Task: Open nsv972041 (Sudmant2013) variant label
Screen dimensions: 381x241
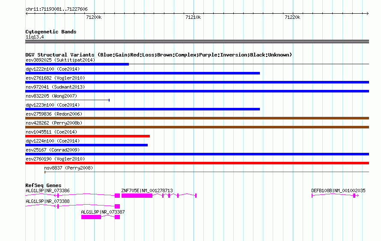Action: click(x=55, y=87)
